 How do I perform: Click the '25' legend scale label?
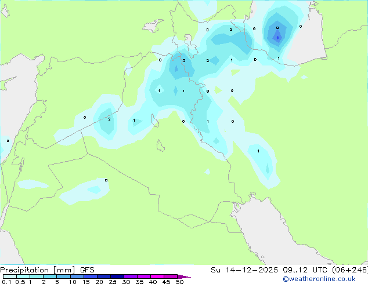coord(113,282)
